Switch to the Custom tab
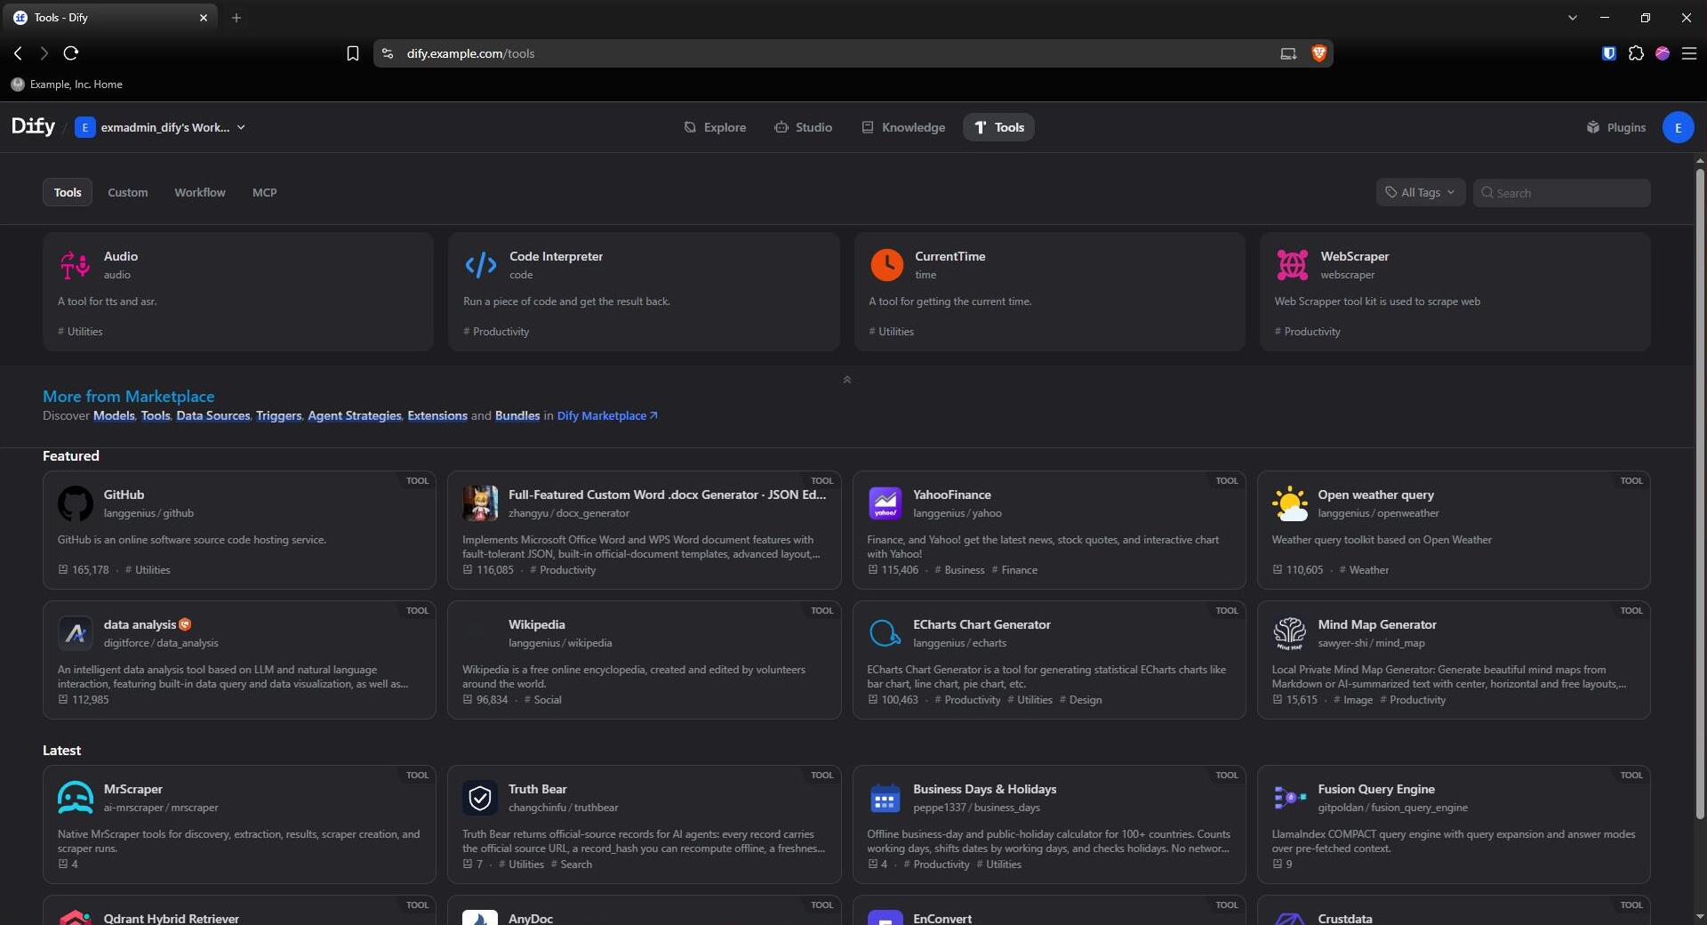Screen dimensions: 1707x925 pos(128,192)
